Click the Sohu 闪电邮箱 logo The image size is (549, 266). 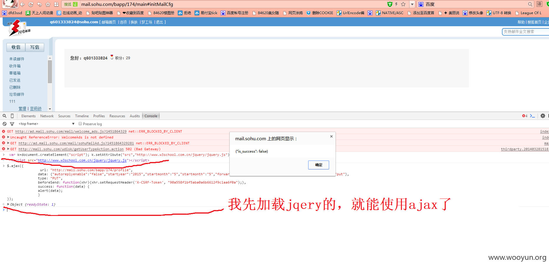[19, 28]
